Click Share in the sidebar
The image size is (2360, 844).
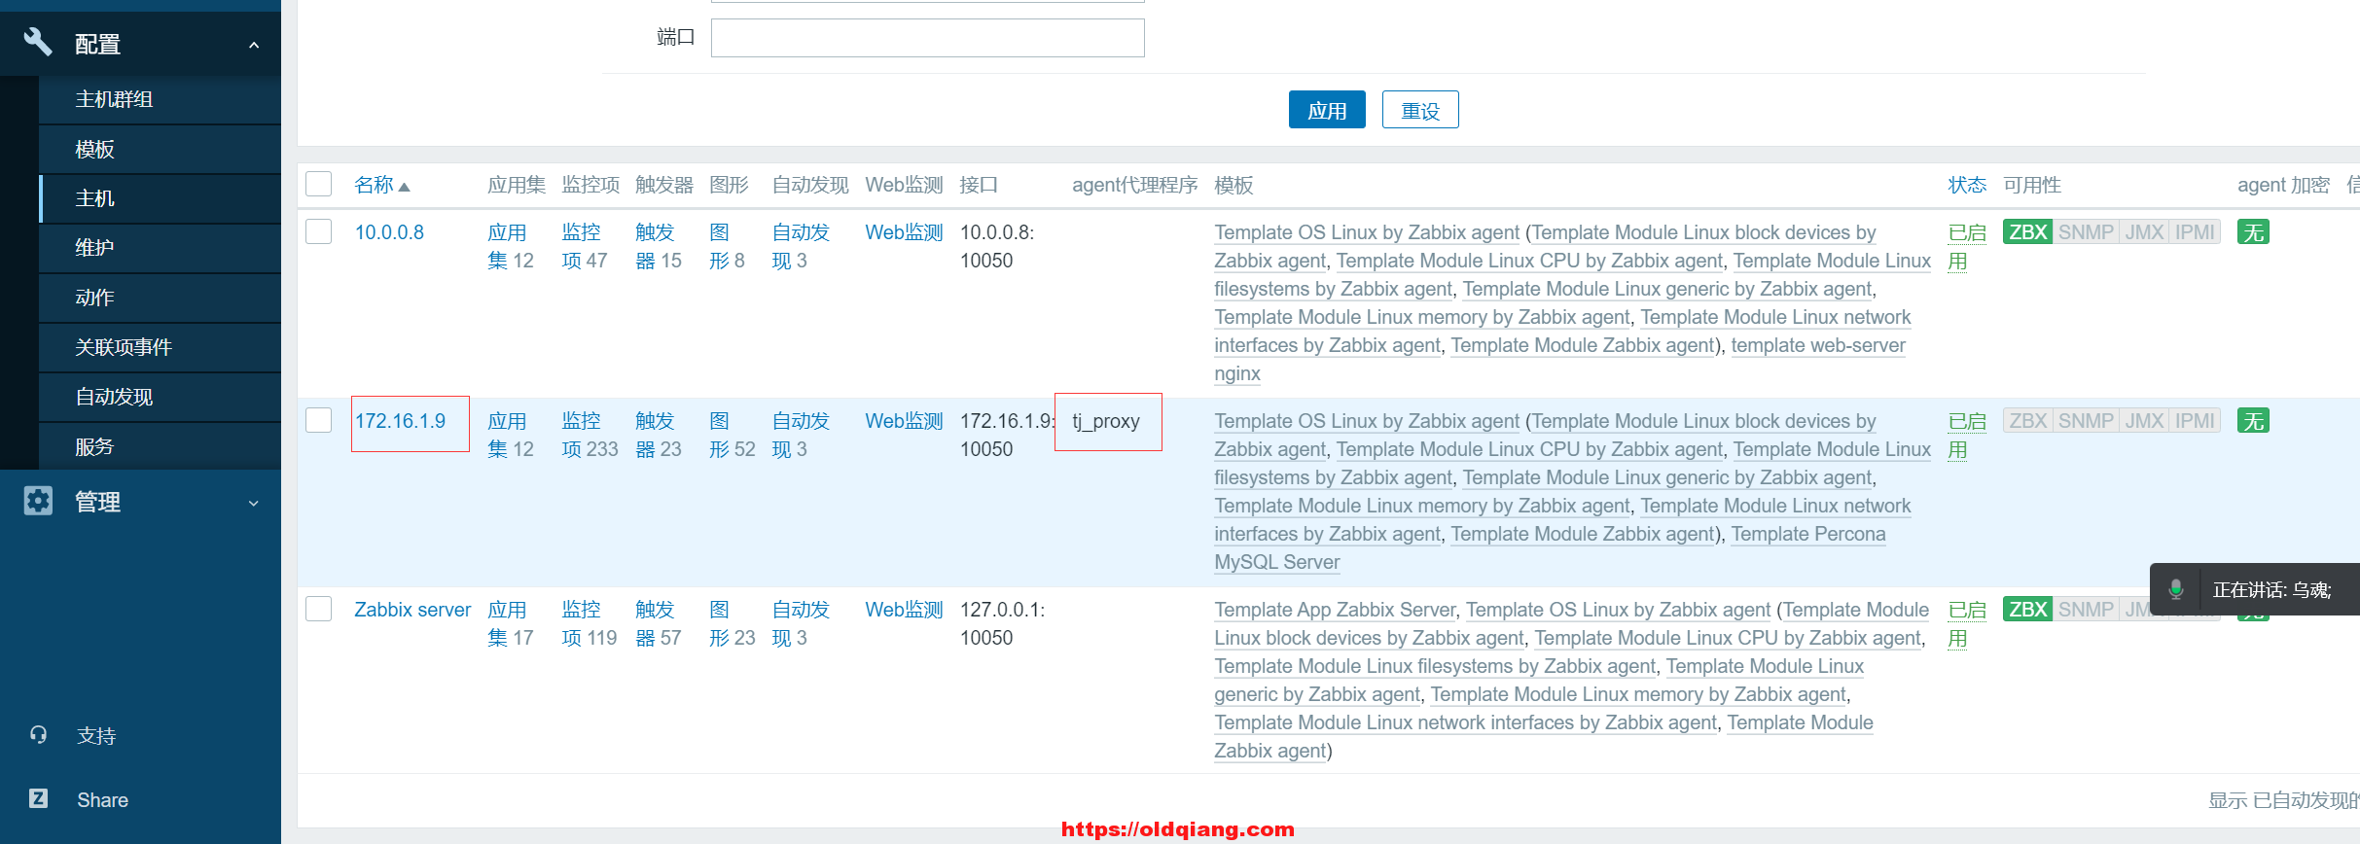click(102, 799)
